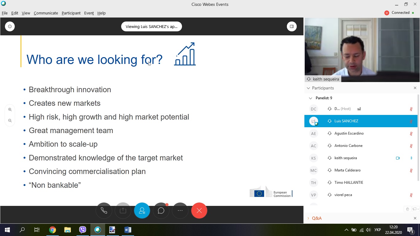The image size is (420, 236).
Task: Click the European Commission logo on slide
Action: pos(271,192)
